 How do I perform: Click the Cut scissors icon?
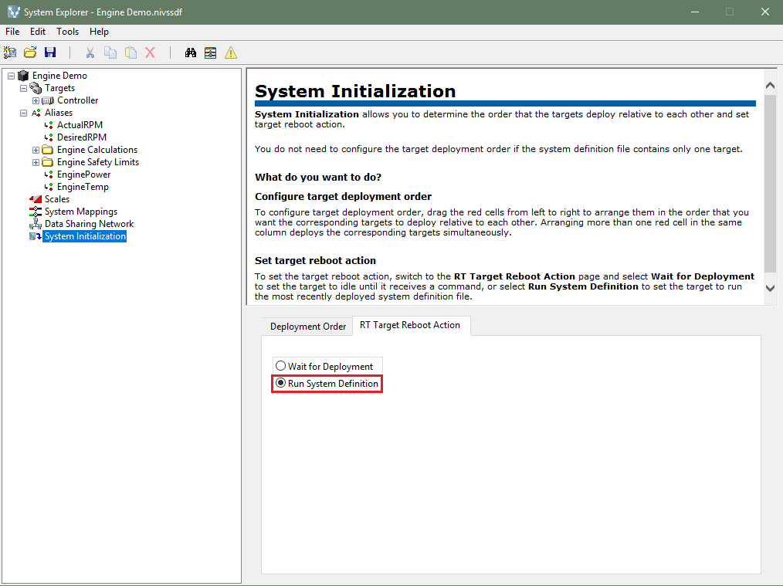(90, 53)
